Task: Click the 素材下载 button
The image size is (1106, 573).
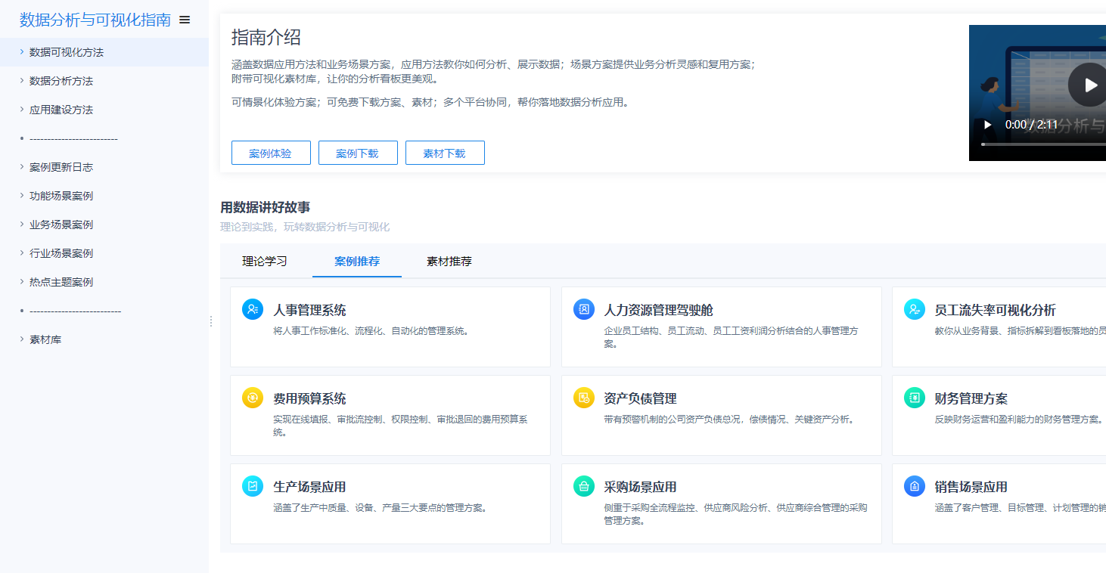Action: (445, 153)
